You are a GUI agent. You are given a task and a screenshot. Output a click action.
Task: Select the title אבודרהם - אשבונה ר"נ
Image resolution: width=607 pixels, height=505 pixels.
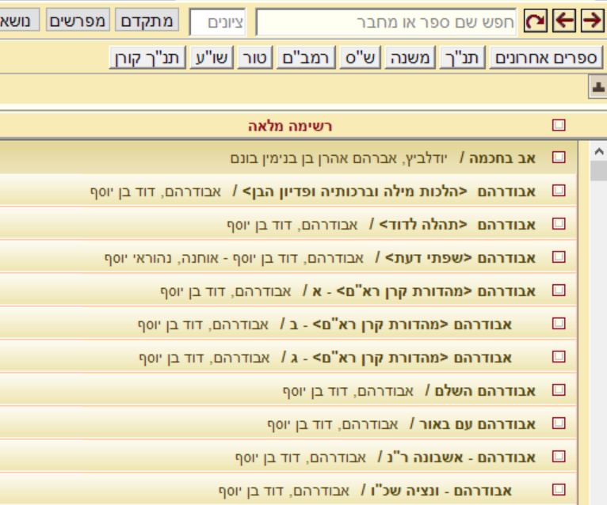click(461, 458)
